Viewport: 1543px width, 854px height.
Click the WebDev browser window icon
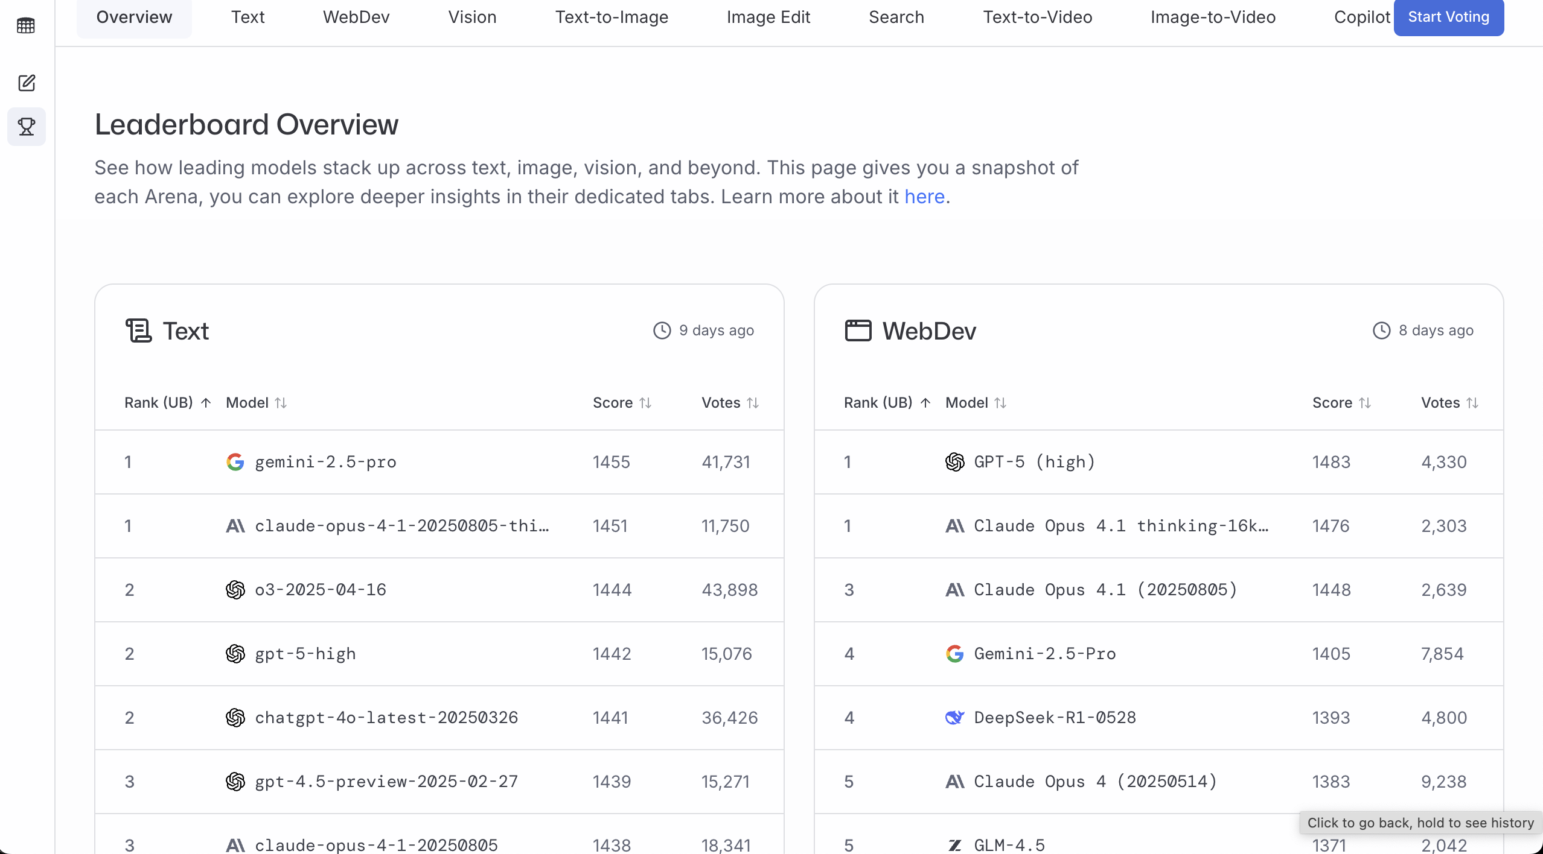click(x=858, y=331)
